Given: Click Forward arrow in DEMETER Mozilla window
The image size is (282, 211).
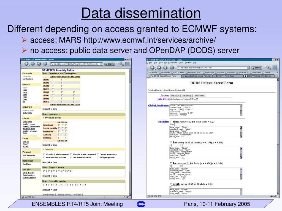Looking at the screenshot, I should (33, 64).
